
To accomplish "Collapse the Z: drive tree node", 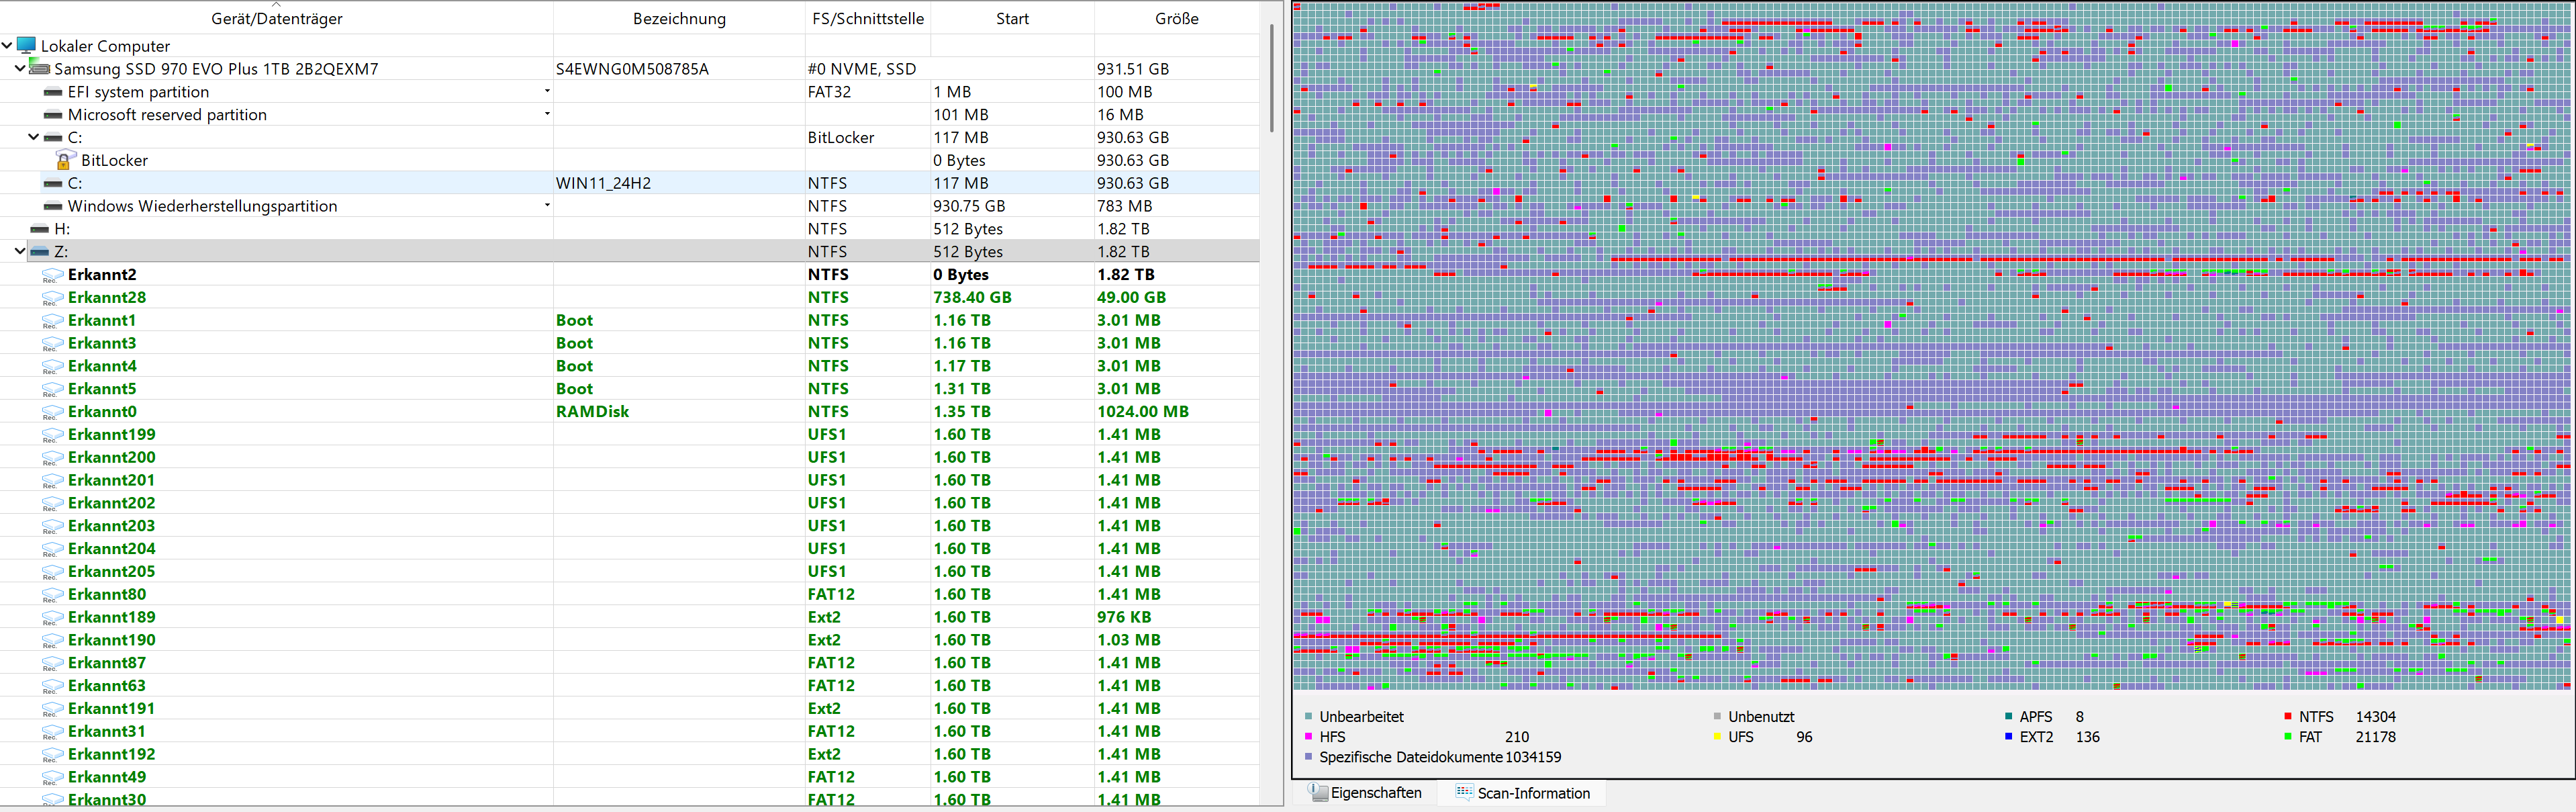I will 20,251.
